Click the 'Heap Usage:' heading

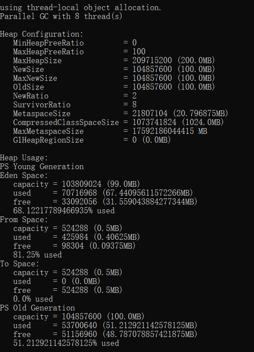(x=24, y=158)
